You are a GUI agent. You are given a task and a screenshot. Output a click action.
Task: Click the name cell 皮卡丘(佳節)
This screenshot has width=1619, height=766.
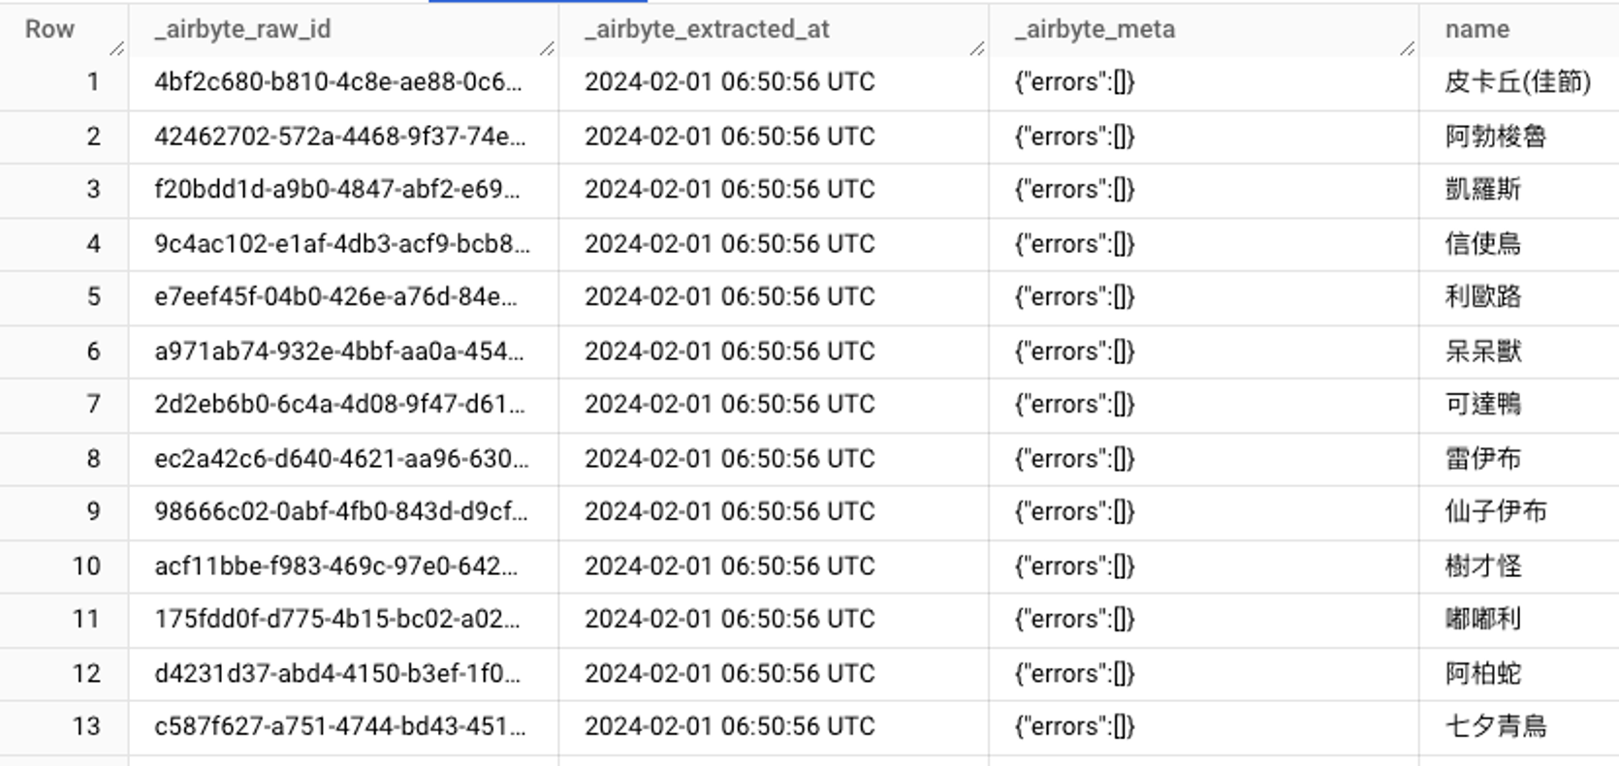(x=1517, y=82)
